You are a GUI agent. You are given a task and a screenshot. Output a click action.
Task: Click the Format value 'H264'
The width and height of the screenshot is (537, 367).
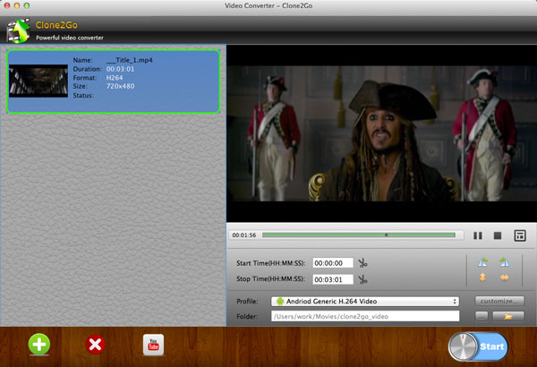click(x=115, y=78)
